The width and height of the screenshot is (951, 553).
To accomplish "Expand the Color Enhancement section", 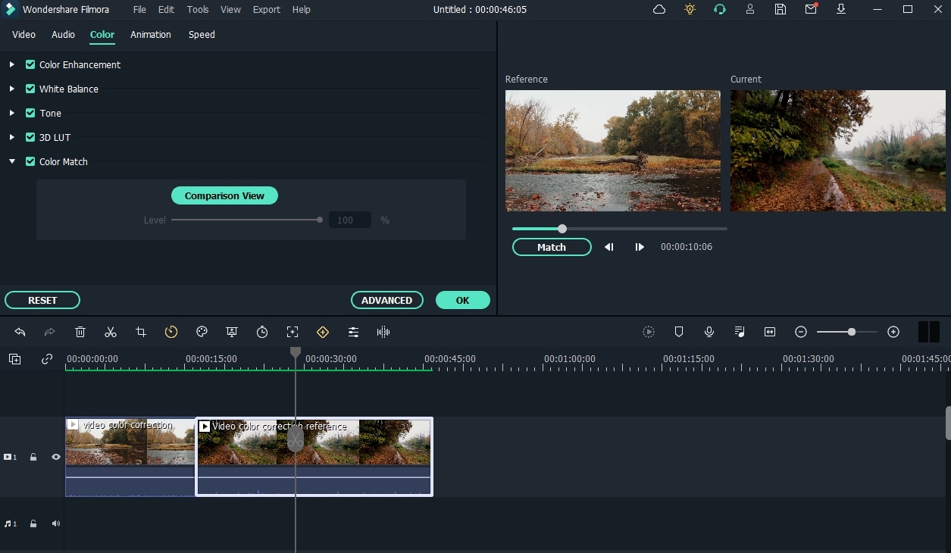I will (x=12, y=64).
